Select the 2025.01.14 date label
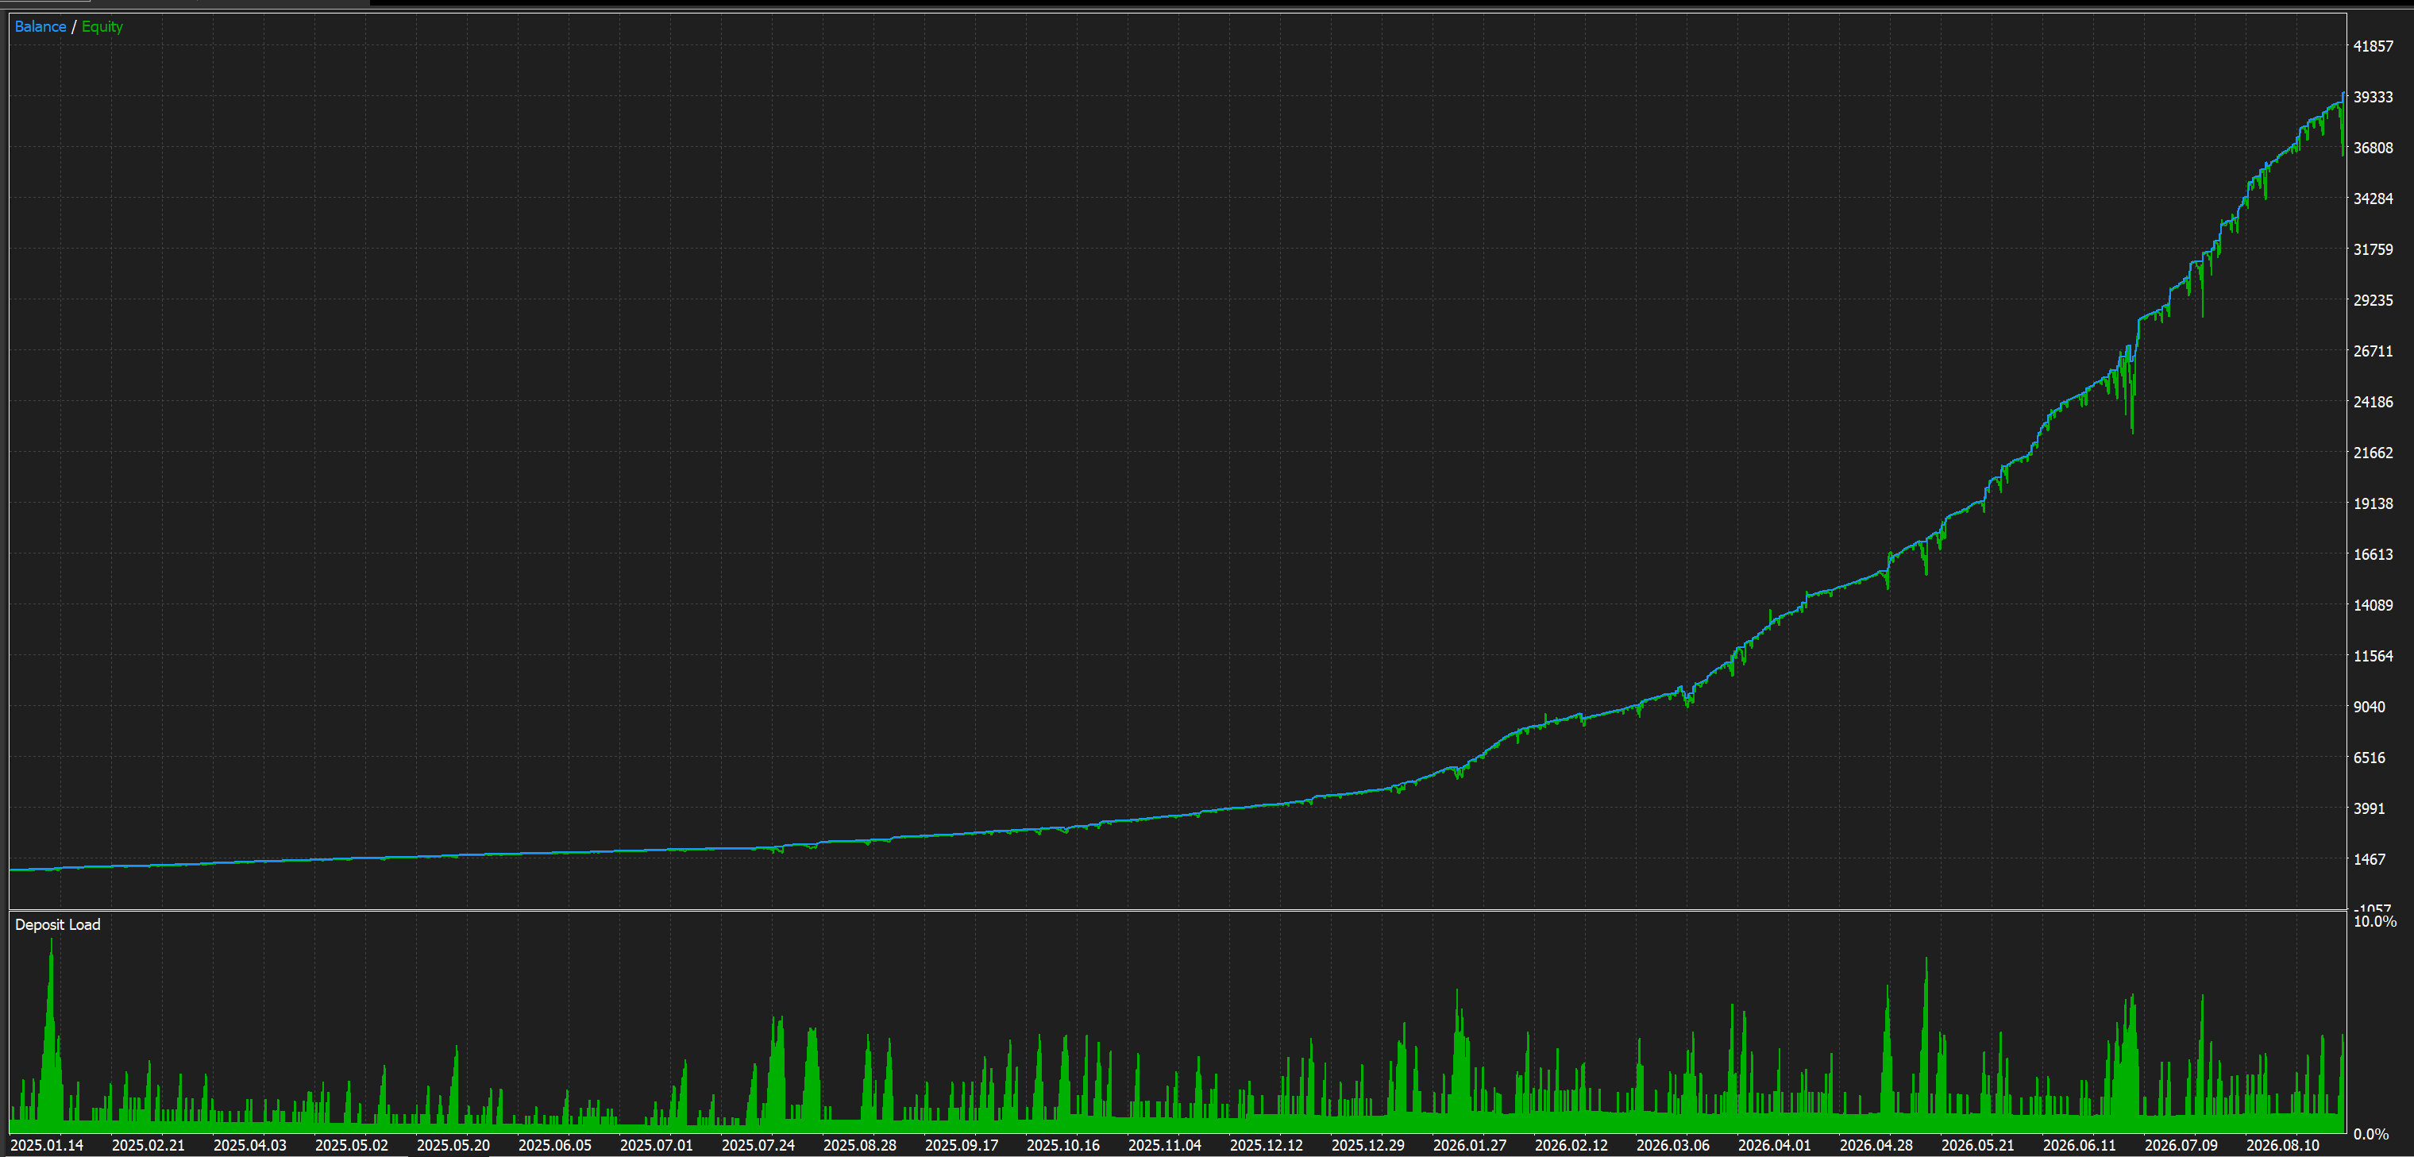The width and height of the screenshot is (2414, 1157). coord(47,1145)
